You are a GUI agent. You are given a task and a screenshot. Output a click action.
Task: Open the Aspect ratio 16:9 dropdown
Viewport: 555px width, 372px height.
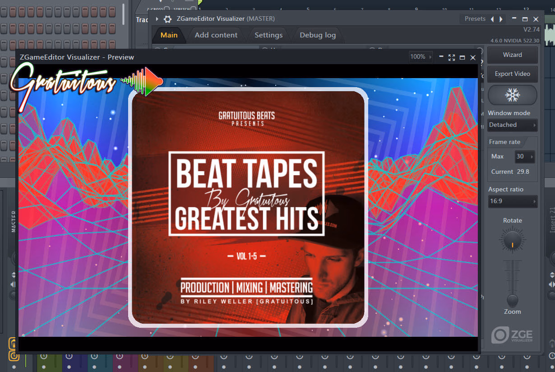tap(513, 201)
